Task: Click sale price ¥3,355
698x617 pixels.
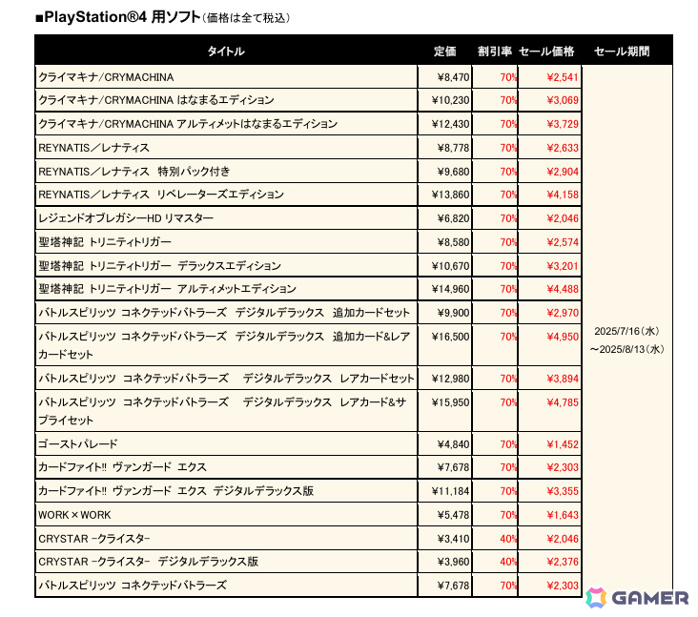Action: click(x=563, y=491)
